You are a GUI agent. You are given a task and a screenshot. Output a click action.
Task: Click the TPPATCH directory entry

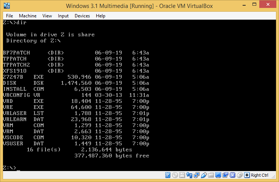click(76, 59)
